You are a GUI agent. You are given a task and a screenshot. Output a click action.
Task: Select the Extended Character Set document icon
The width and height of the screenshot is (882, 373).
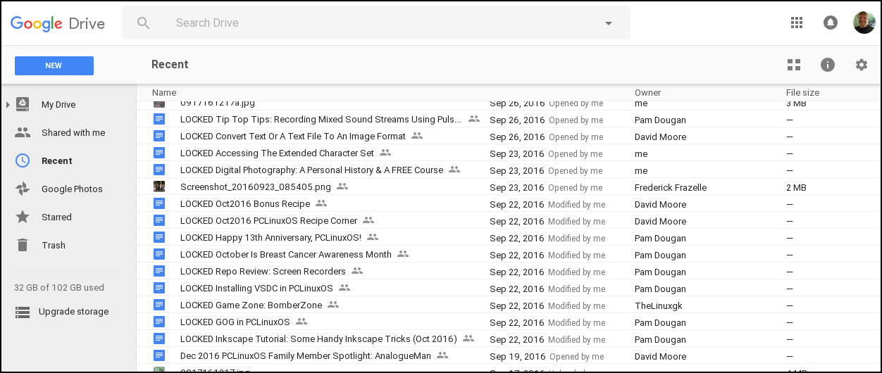[x=159, y=153]
